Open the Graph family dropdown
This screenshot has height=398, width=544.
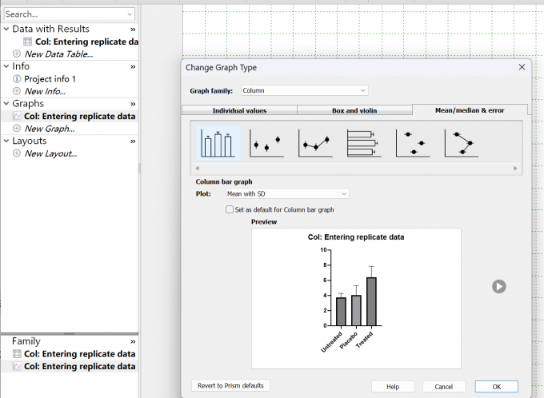tap(305, 90)
